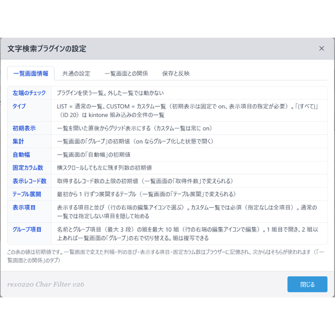Click the description starting 取得するレコード数
This screenshot has height=335, width=335.
(145, 181)
